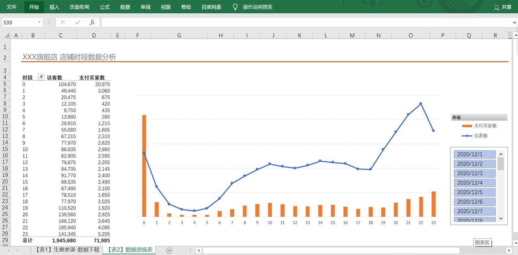Click the tall orange bar at hour 0
The image size is (518, 255).
(144, 166)
